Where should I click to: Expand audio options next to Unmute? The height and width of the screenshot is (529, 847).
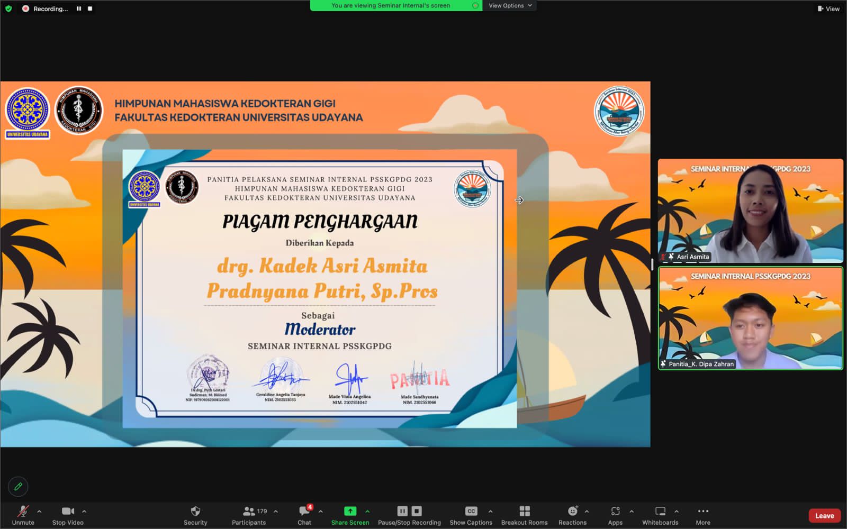coord(39,512)
